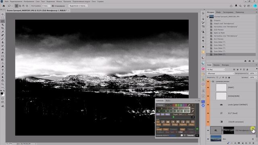Click the Home icon in options bar

point(4,6)
